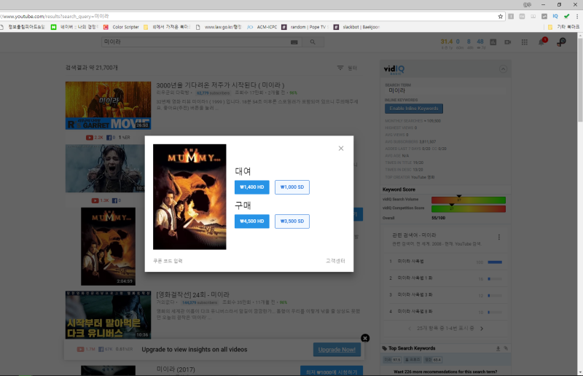Click the ₩1000 watch button for 미이라 (2017)

tap(332, 371)
